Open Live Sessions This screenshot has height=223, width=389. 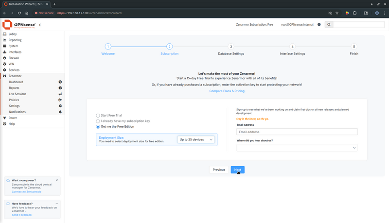click(x=18, y=94)
